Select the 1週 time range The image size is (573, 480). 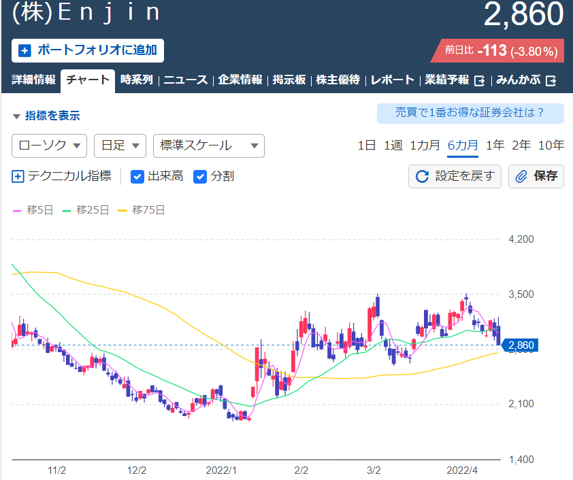point(393,145)
